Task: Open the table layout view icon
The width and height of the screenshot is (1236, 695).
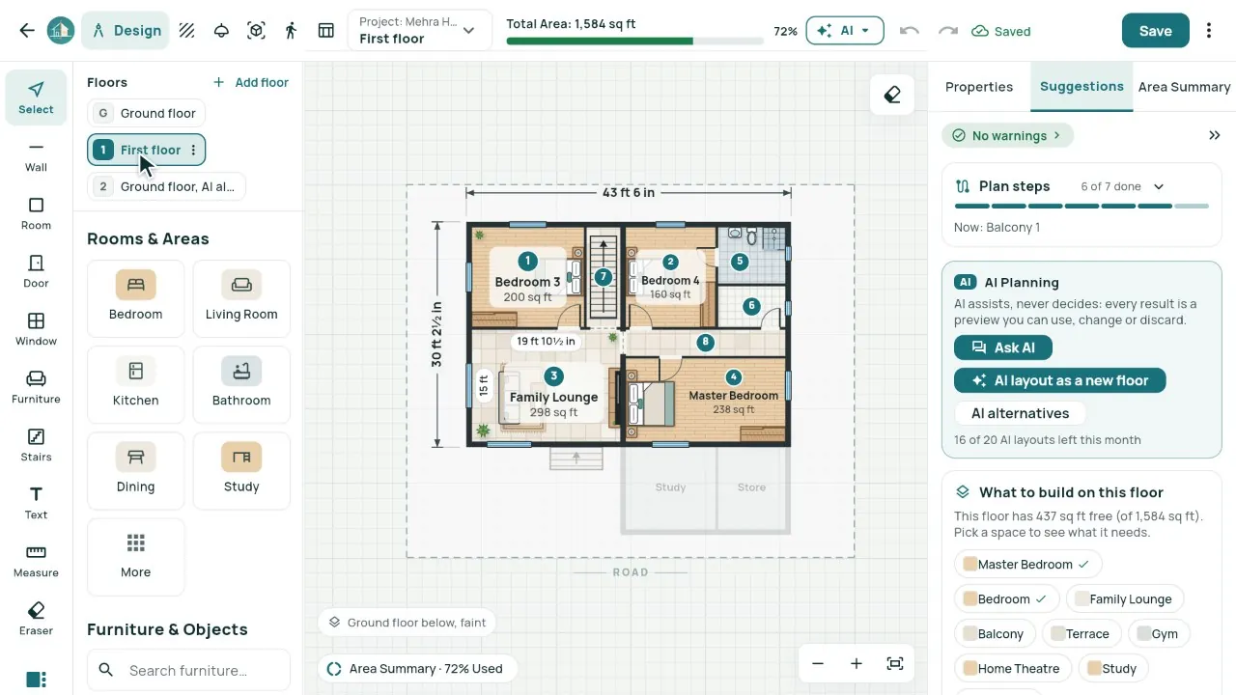Action: (326, 31)
